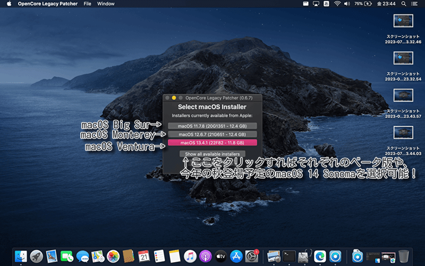Minimize the OpenCore Legacy Patcher window
This screenshot has width=425, height=266.
click(174, 98)
